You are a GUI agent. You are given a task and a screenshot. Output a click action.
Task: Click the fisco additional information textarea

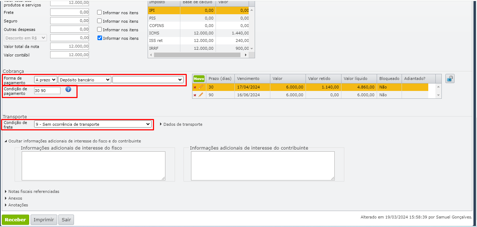pyautogui.click(x=94, y=166)
